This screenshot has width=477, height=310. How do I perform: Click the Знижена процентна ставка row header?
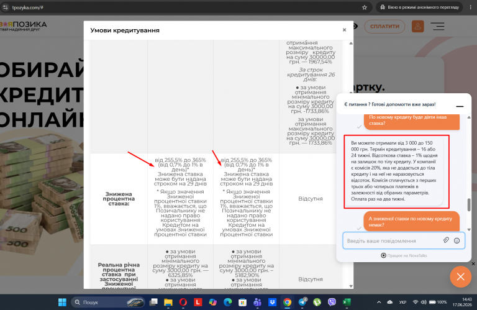coord(119,199)
